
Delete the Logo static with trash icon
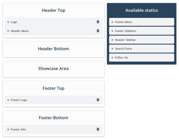tap(98, 22)
